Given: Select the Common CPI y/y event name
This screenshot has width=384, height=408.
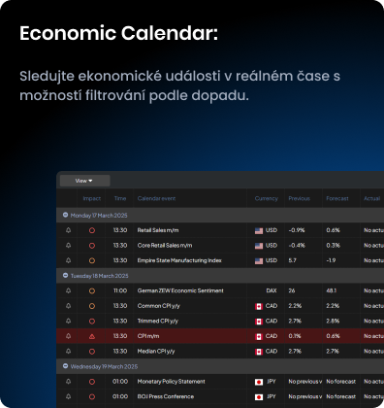Looking at the screenshot, I should pyautogui.click(x=159, y=306).
